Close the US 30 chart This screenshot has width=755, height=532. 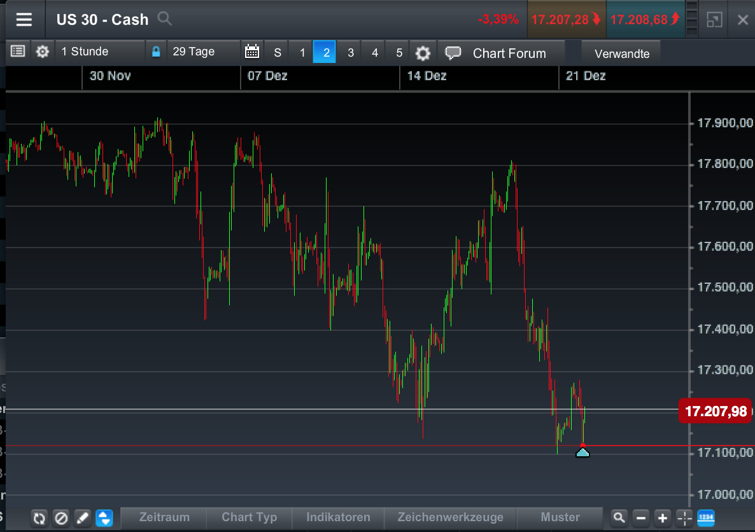click(x=742, y=20)
